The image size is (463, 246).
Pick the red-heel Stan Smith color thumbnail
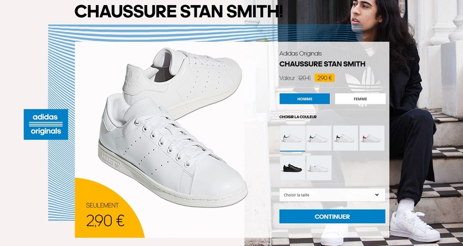pyautogui.click(x=372, y=138)
